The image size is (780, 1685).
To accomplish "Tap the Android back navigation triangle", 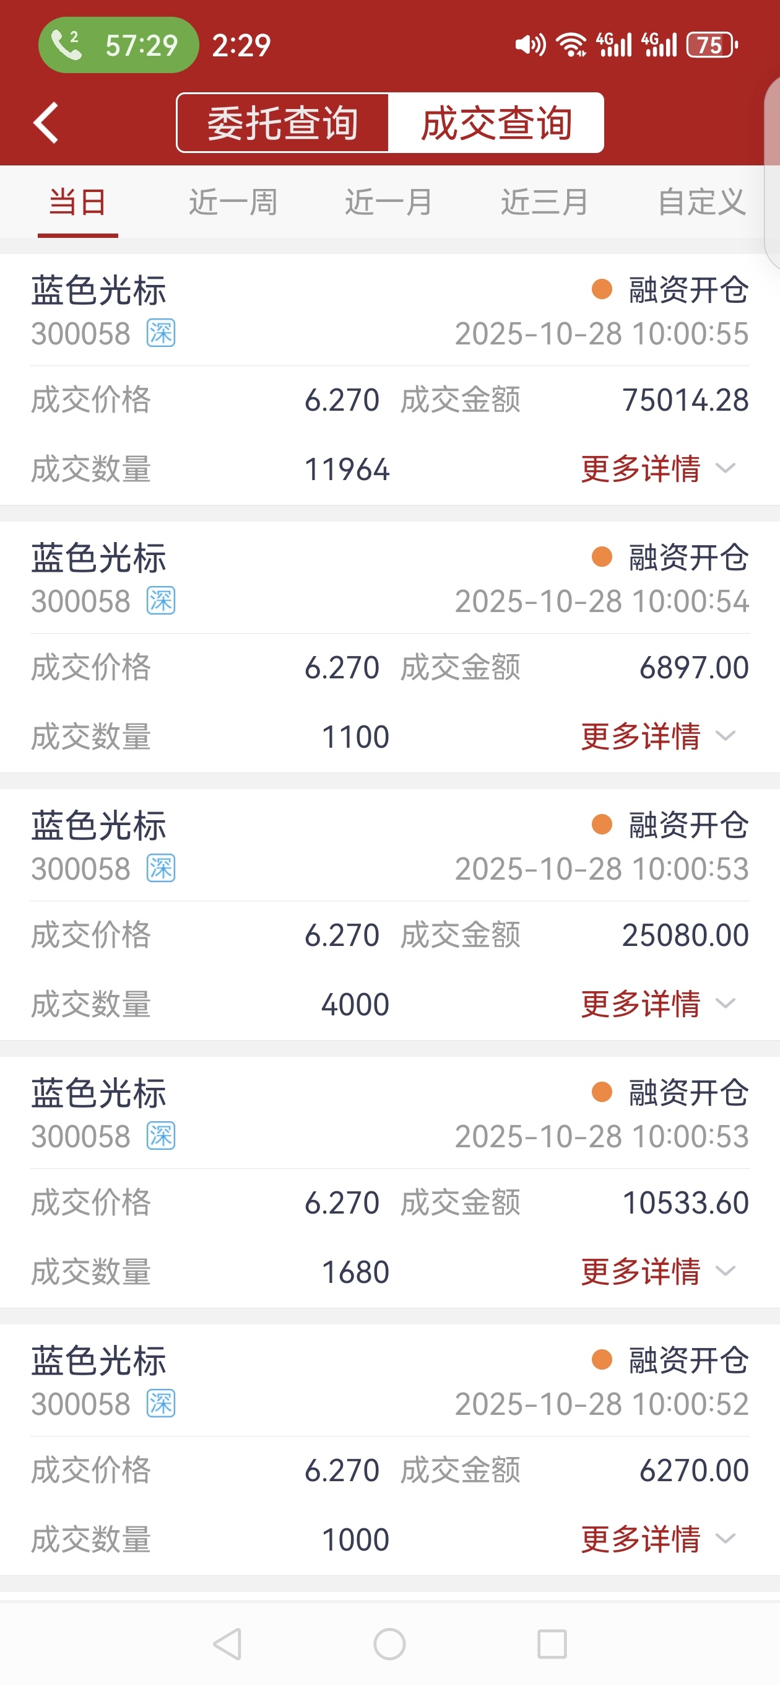I will 228,1643.
